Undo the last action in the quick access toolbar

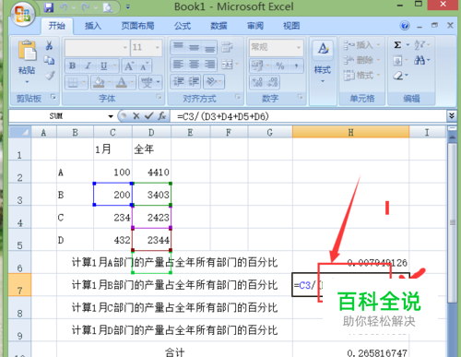point(64,7)
